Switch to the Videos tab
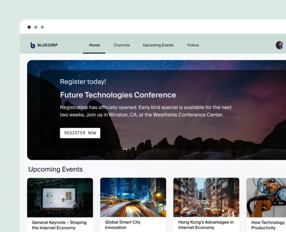The height and width of the screenshot is (232, 286). pos(193,45)
